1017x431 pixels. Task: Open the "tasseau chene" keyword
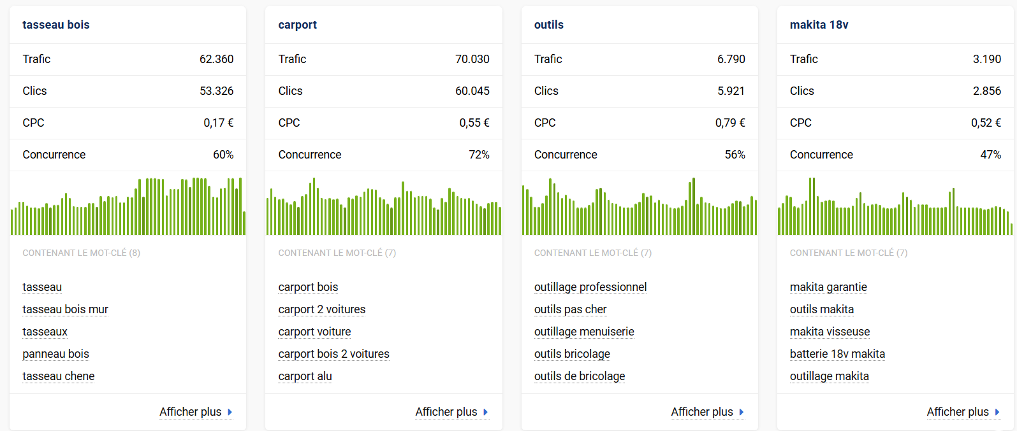click(x=58, y=376)
